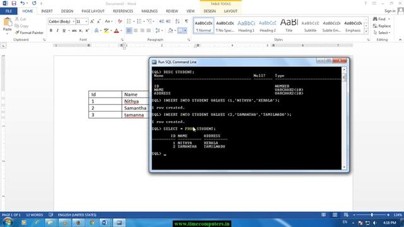The image size is (404, 227).
Task: Switch to Read Mode view in status bar
Action: pos(323,214)
